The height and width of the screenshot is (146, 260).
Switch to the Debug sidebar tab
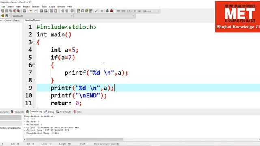pyautogui.click(x=16, y=21)
